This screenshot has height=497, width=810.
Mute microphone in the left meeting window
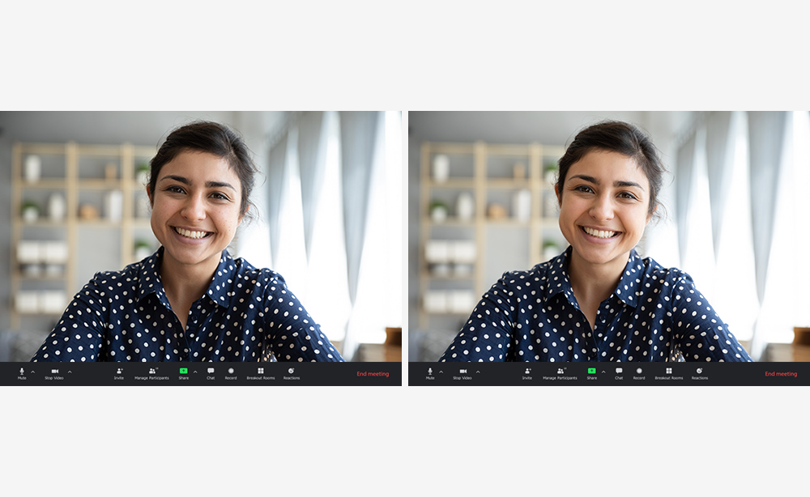[22, 372]
